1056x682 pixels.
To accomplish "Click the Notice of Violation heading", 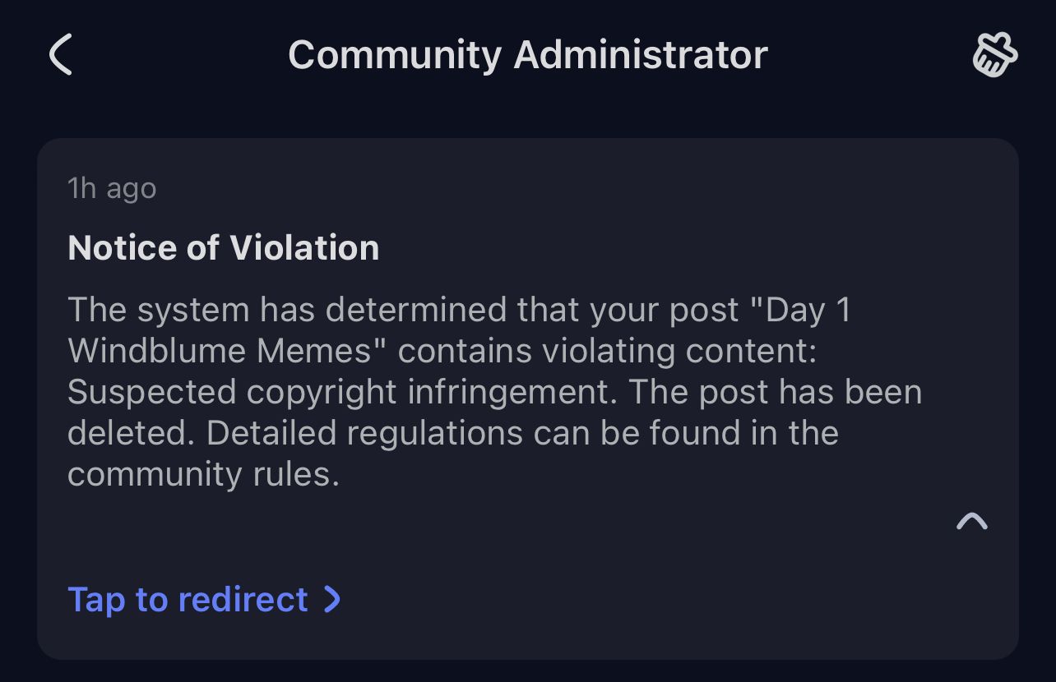I will [x=223, y=247].
